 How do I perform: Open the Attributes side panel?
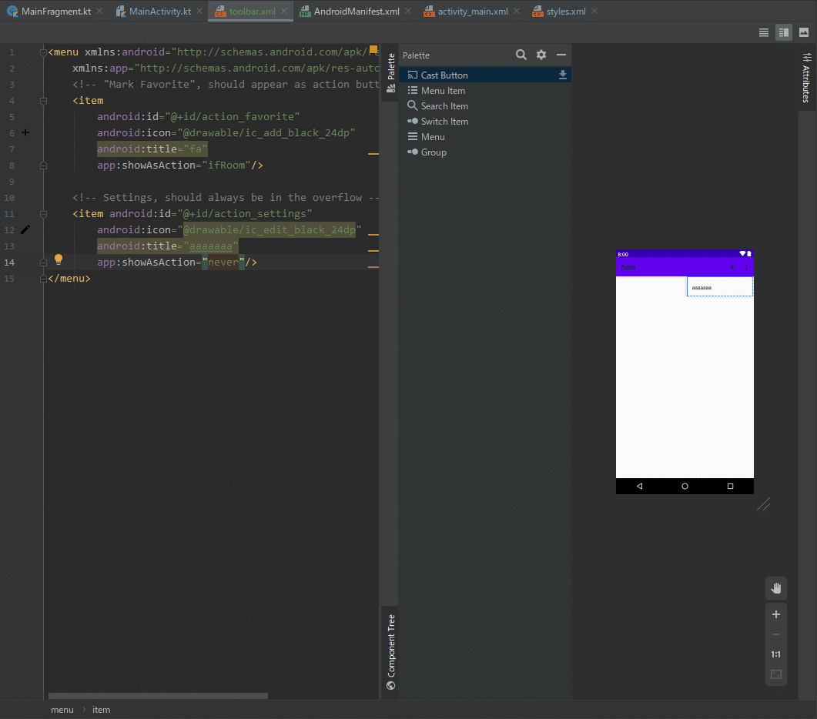806,79
